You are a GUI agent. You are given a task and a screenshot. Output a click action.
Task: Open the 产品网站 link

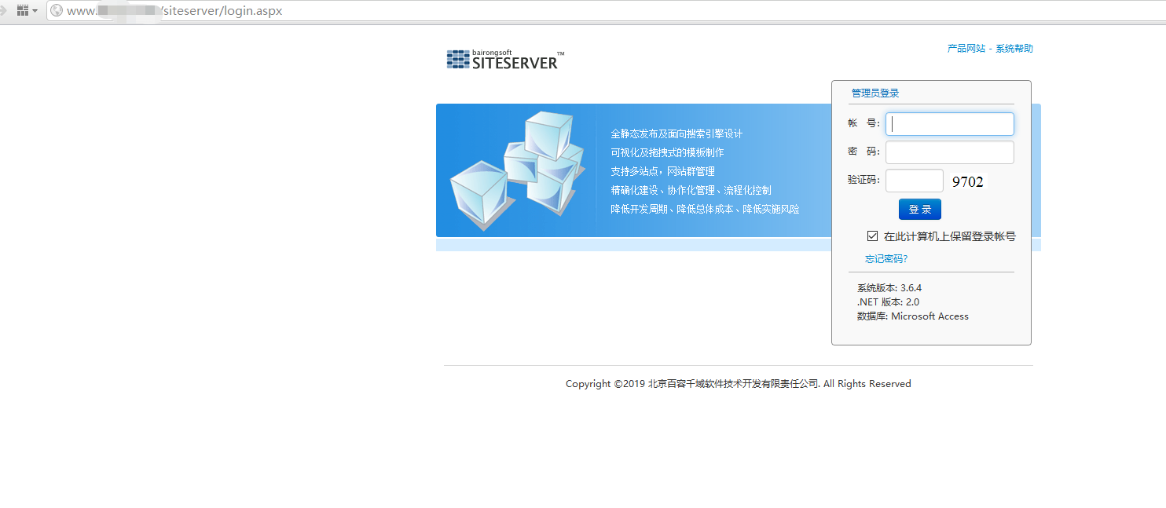click(966, 49)
